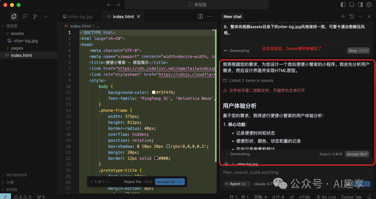Open errors and warnings in status bar

tap(23, 197)
